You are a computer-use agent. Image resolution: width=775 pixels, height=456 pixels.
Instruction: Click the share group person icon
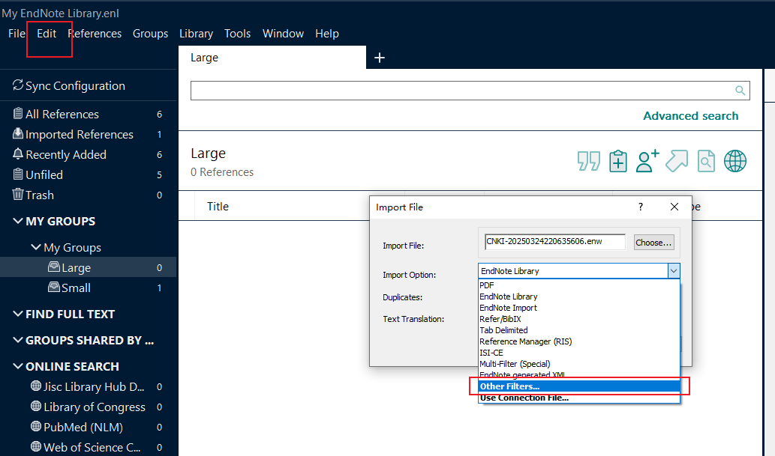[x=647, y=162]
